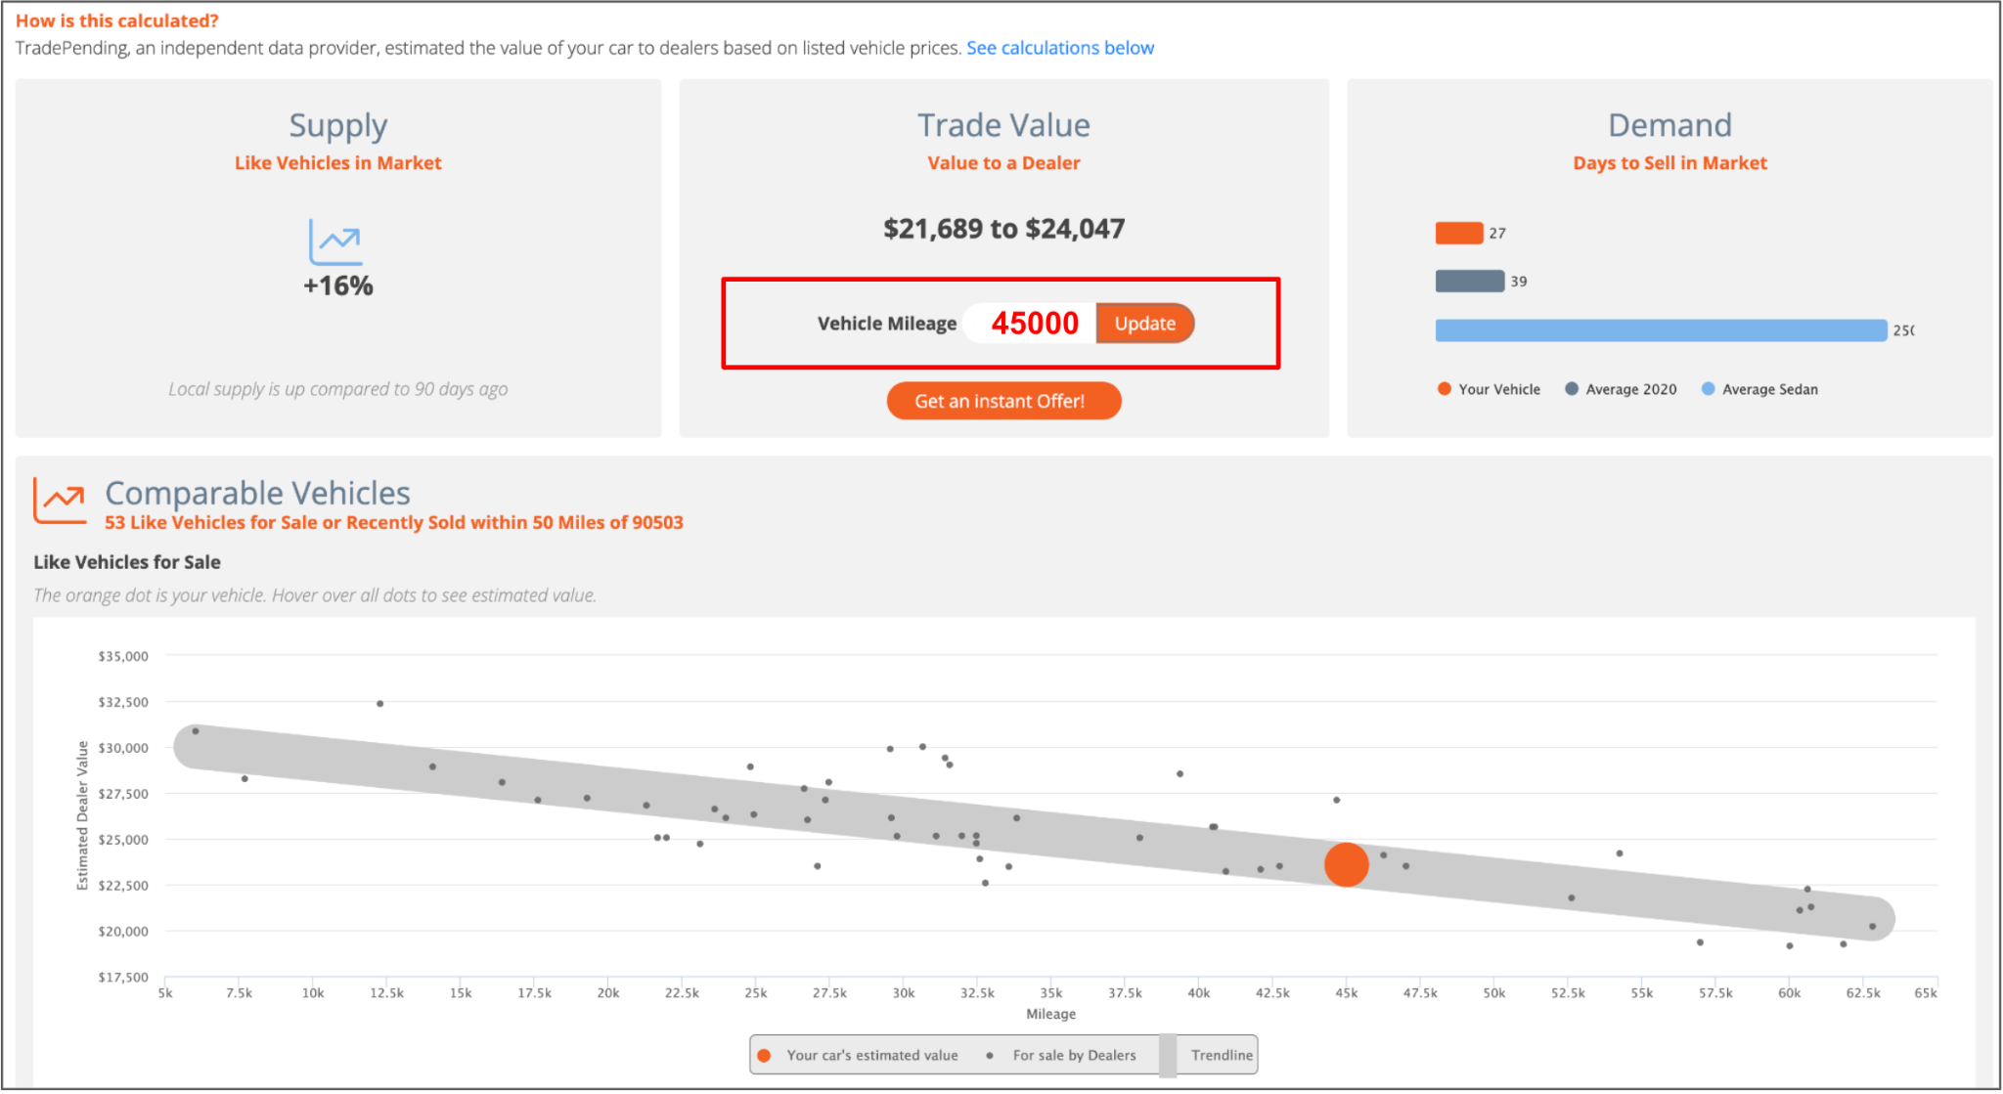Click 'Get an instant Offer!' button

pos(1003,401)
